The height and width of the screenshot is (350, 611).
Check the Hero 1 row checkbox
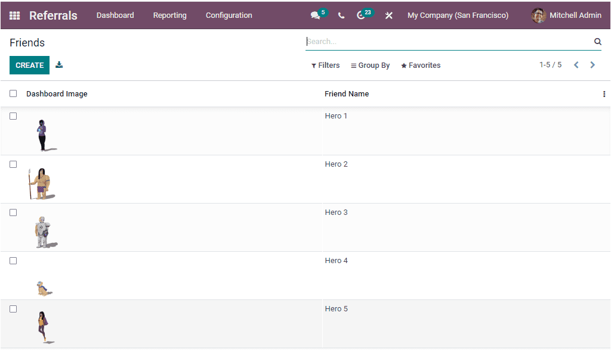[x=13, y=115]
